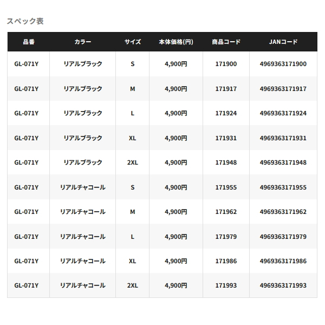Click the 本体価格(円) column header

tap(176, 42)
